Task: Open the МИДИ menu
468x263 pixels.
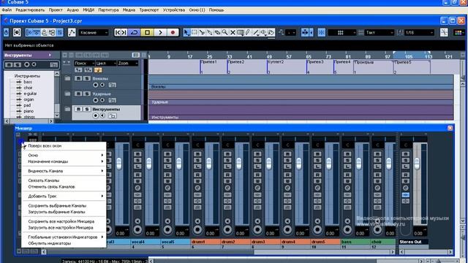Action: (88, 9)
